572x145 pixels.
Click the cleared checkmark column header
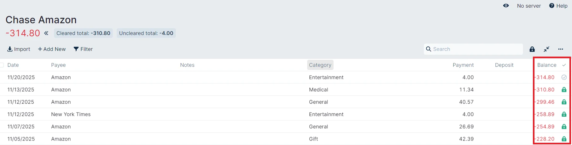564,65
